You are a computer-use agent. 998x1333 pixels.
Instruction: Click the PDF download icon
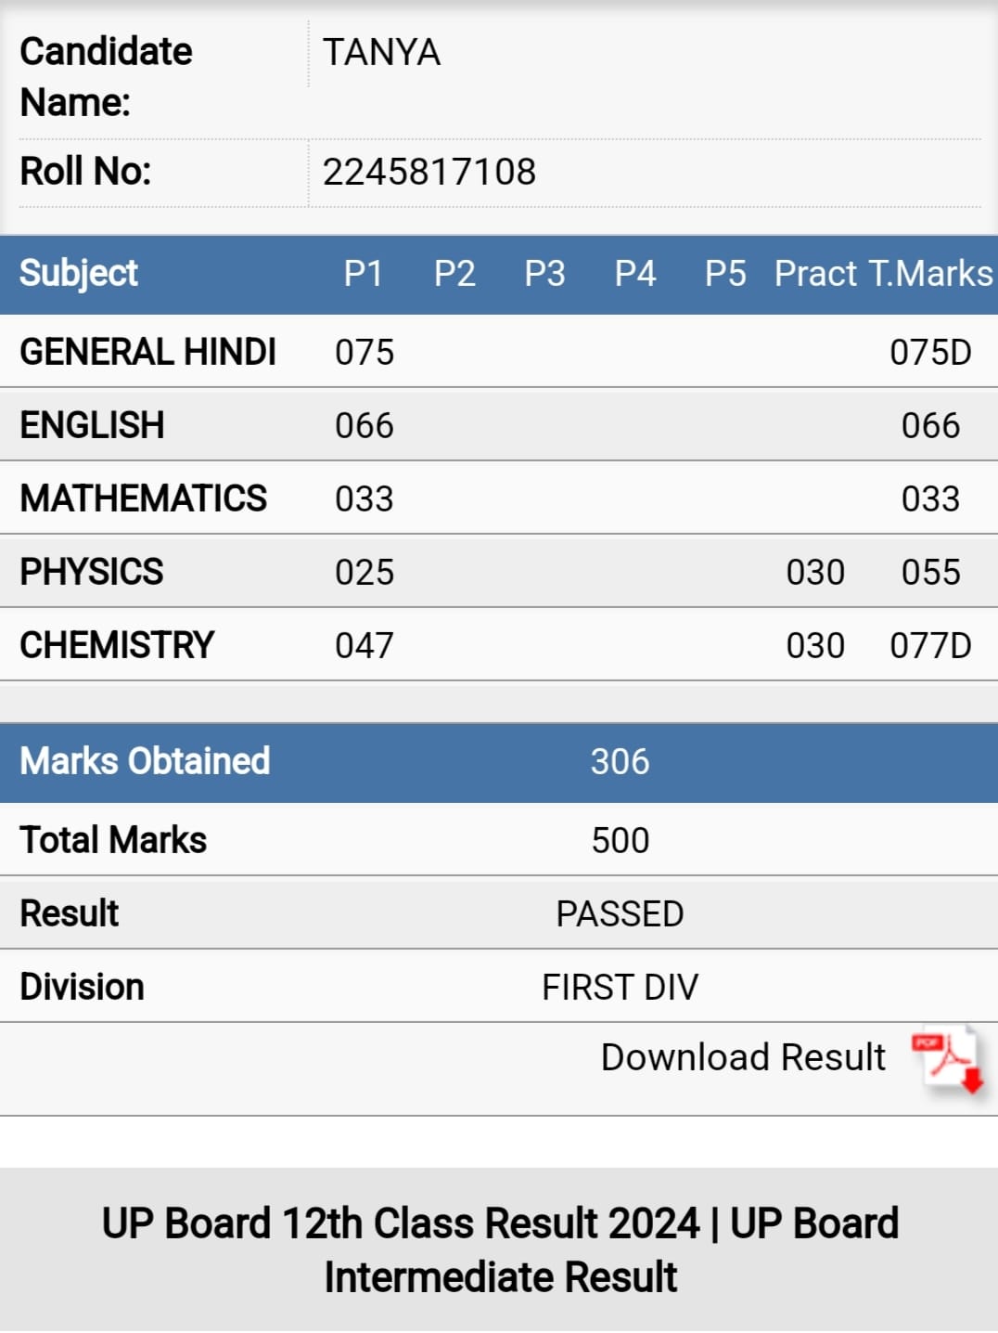tap(947, 1059)
